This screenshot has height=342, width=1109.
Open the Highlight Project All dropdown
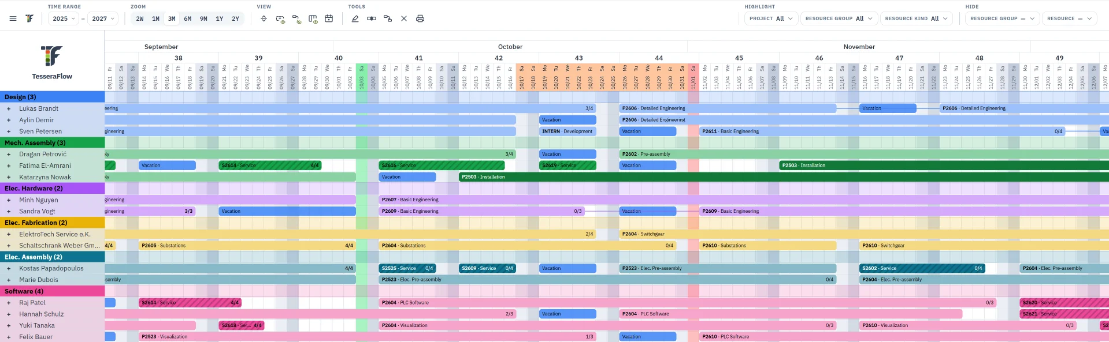(772, 18)
